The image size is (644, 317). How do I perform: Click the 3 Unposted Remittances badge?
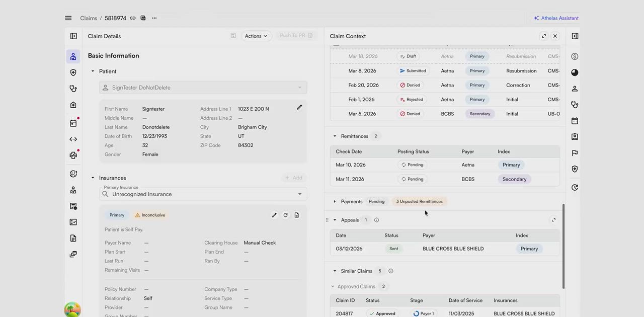pyautogui.click(x=420, y=201)
